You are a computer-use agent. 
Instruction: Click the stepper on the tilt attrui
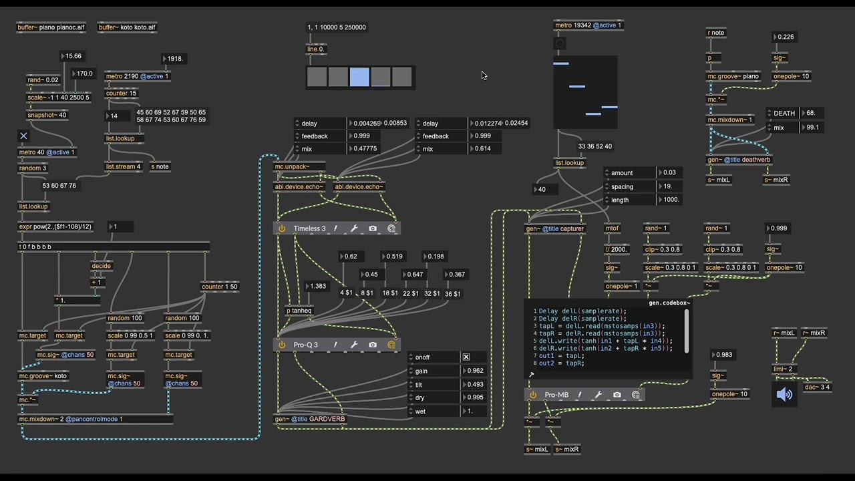411,385
